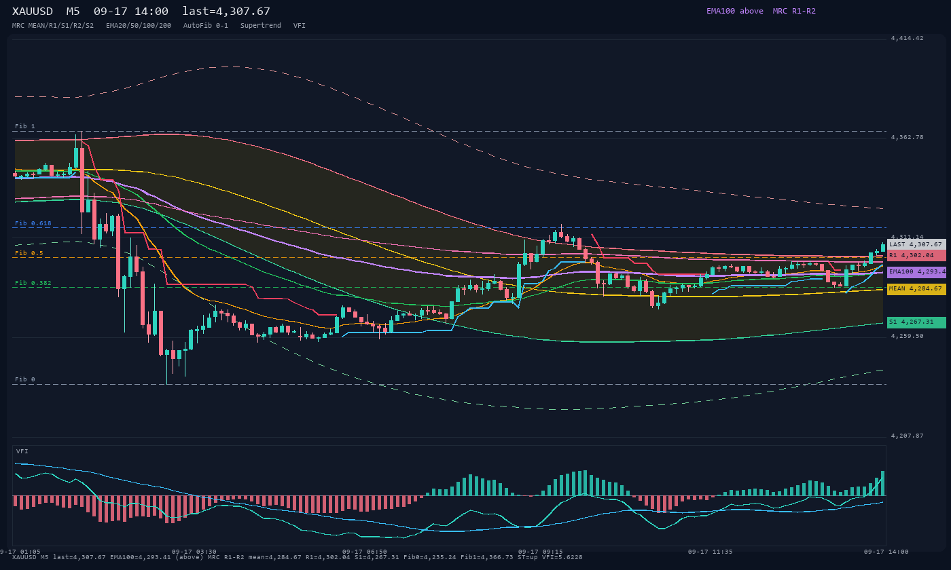Select the 09-17 03:30 time axis label
Image resolution: width=951 pixels, height=570 pixels.
(194, 552)
